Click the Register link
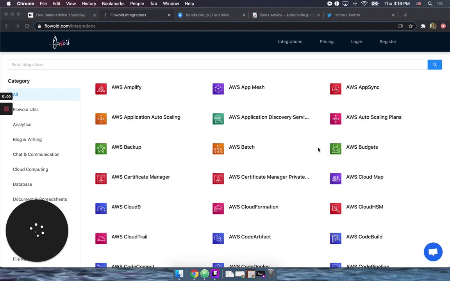 (x=388, y=42)
